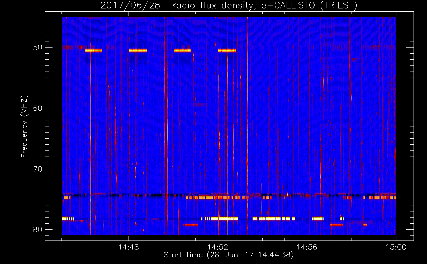Click the 14:56 time tick label

click(x=307, y=247)
